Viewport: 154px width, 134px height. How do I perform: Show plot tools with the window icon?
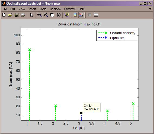pyautogui.click(x=96, y=15)
